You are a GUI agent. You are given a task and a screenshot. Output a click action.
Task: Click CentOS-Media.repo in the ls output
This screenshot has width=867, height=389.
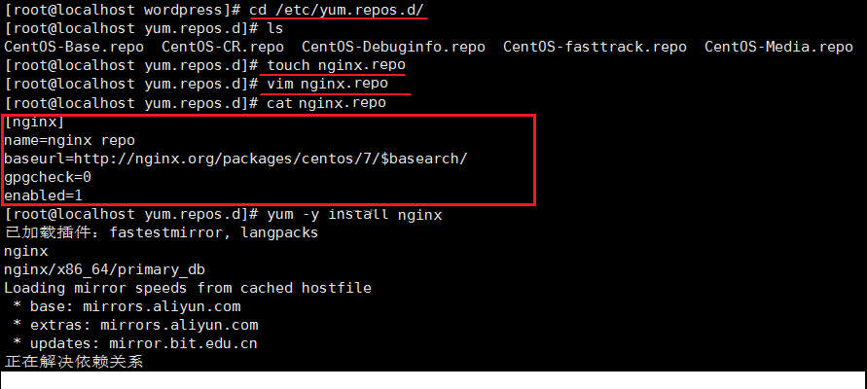tap(778, 47)
